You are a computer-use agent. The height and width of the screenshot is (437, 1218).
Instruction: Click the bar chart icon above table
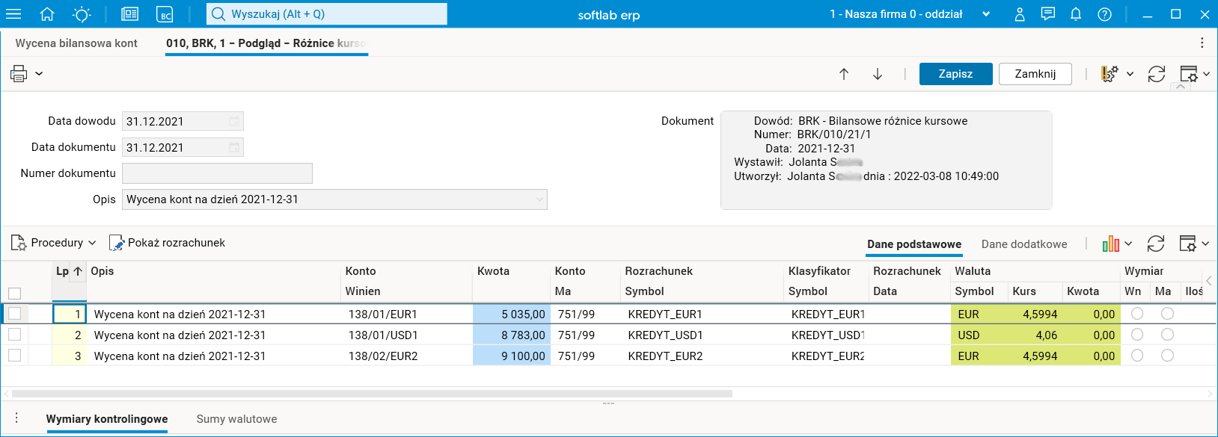(x=1111, y=244)
